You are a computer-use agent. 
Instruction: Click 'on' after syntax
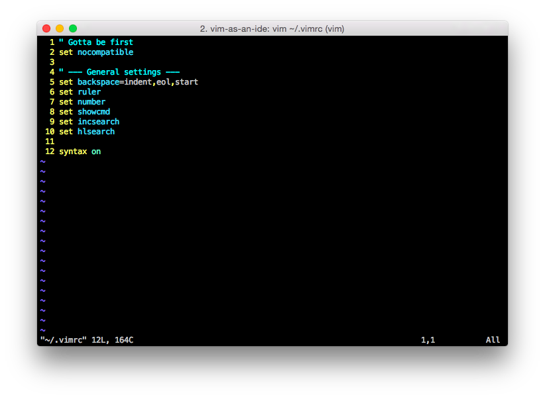(x=96, y=152)
